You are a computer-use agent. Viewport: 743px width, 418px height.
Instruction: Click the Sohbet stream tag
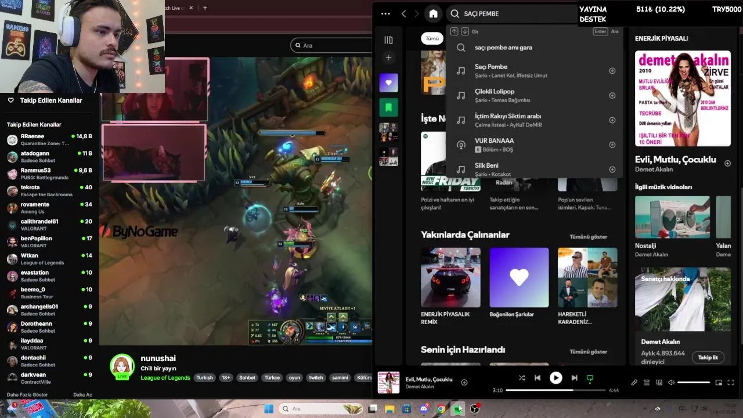click(247, 377)
